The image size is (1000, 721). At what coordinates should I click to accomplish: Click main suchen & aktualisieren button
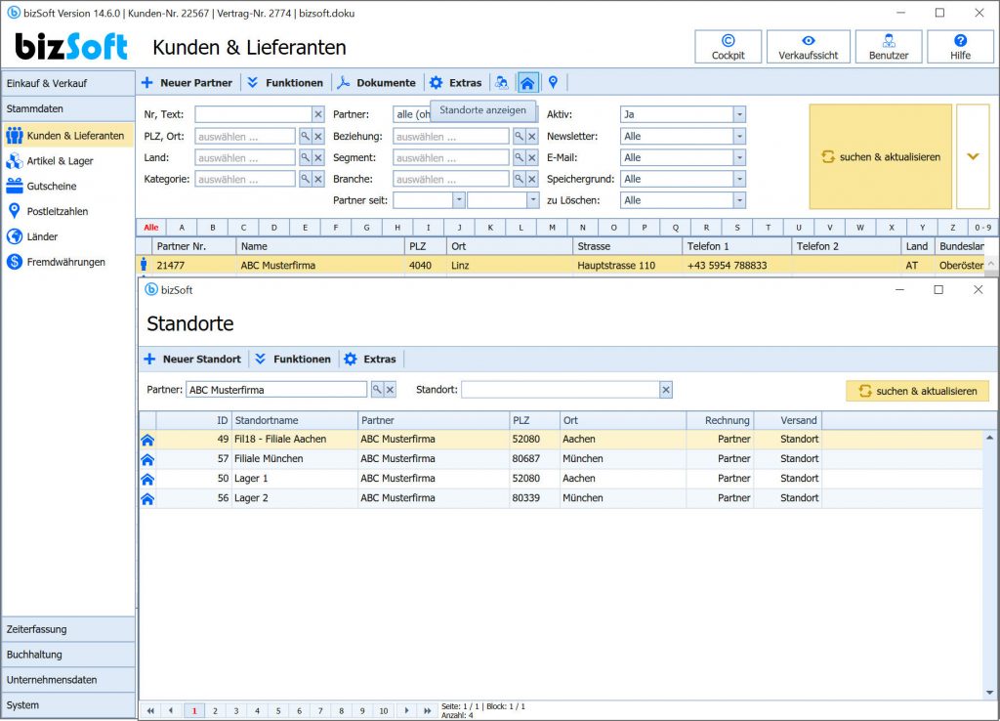[880, 157]
